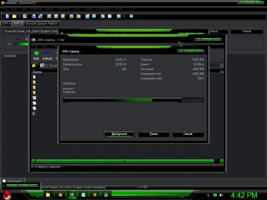Expand the hidden tray icons arrow
267x200 pixels.
click(208, 195)
